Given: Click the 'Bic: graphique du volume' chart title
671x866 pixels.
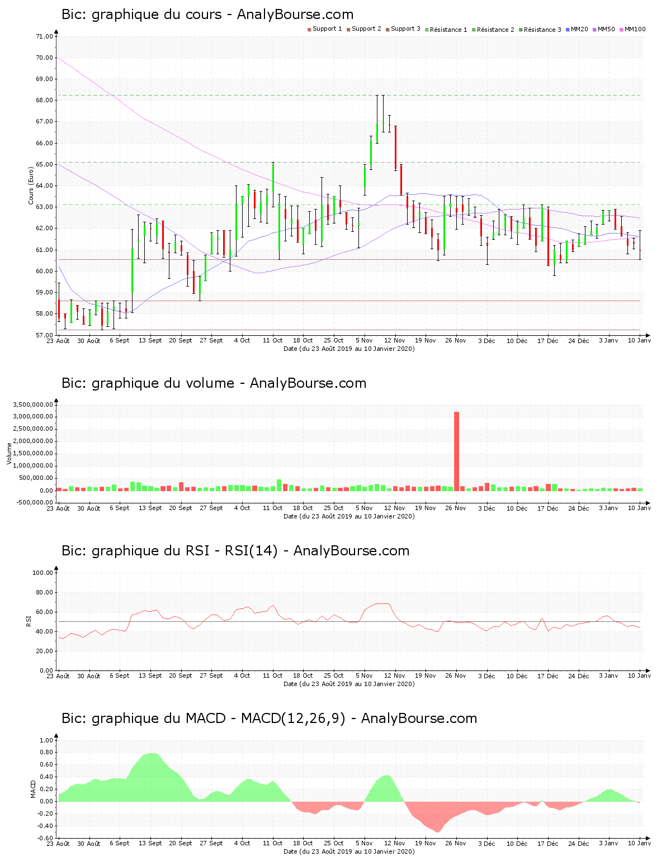Looking at the screenshot, I should [x=214, y=383].
